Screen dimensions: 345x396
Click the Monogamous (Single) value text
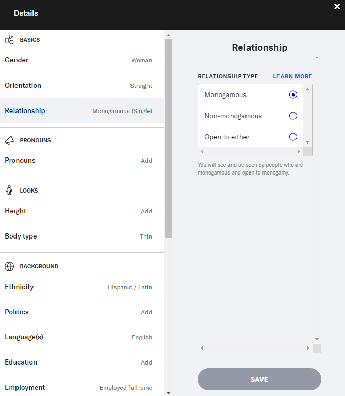[x=122, y=111]
